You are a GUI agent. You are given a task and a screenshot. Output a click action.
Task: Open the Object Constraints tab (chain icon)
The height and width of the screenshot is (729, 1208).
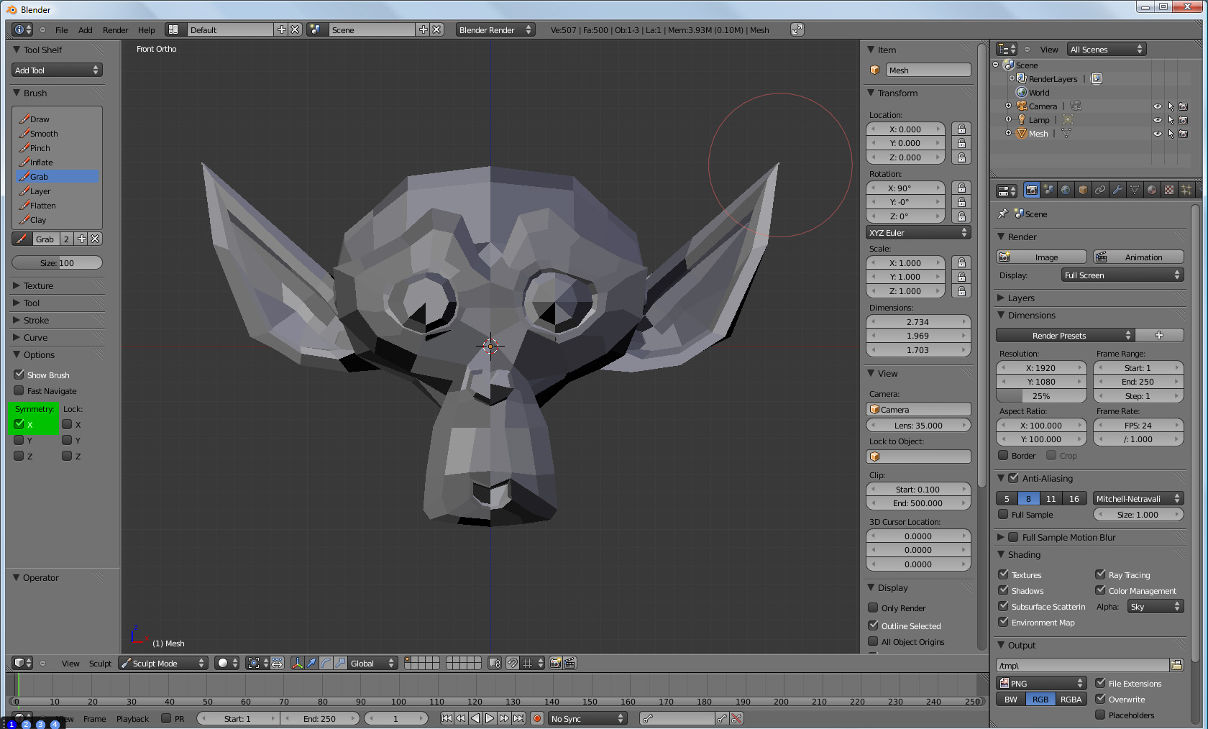(1100, 190)
